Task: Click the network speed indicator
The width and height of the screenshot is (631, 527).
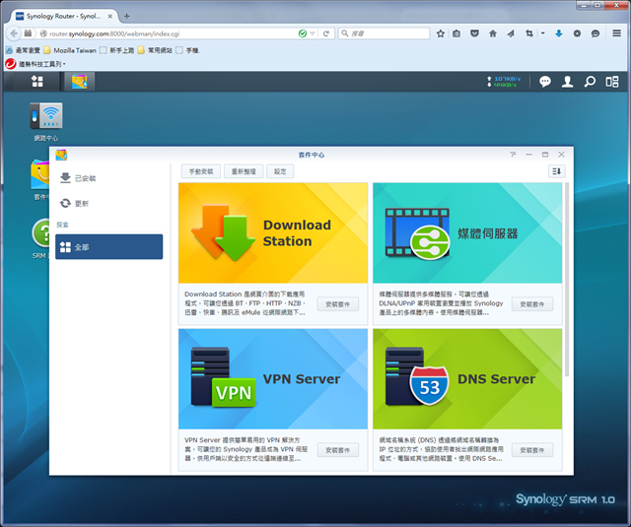Action: (x=504, y=82)
